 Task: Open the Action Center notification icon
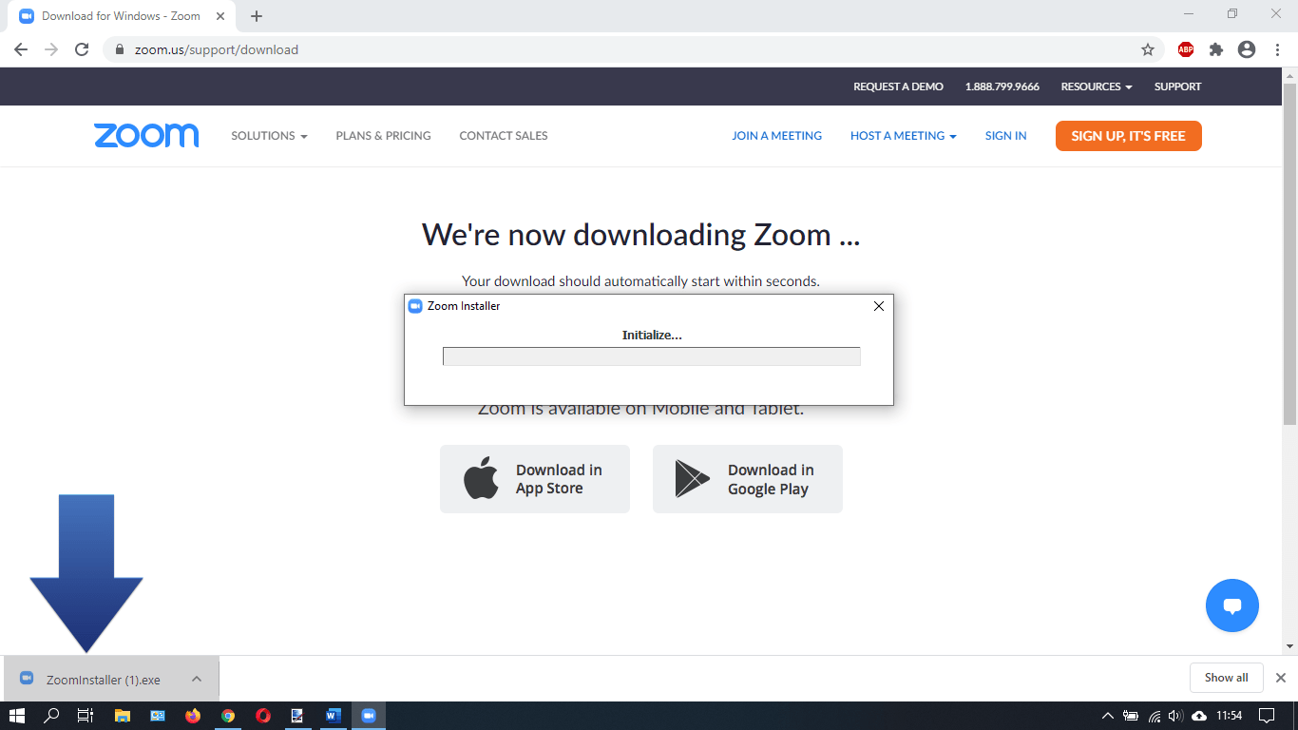pos(1268,715)
